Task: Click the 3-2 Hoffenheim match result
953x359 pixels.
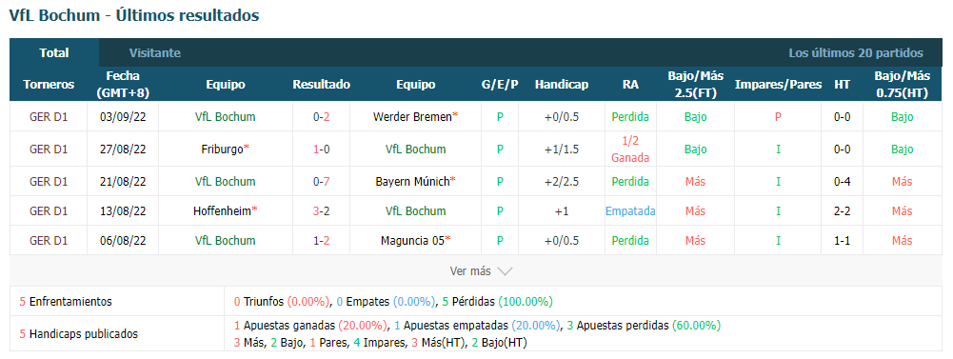Action: (x=322, y=210)
